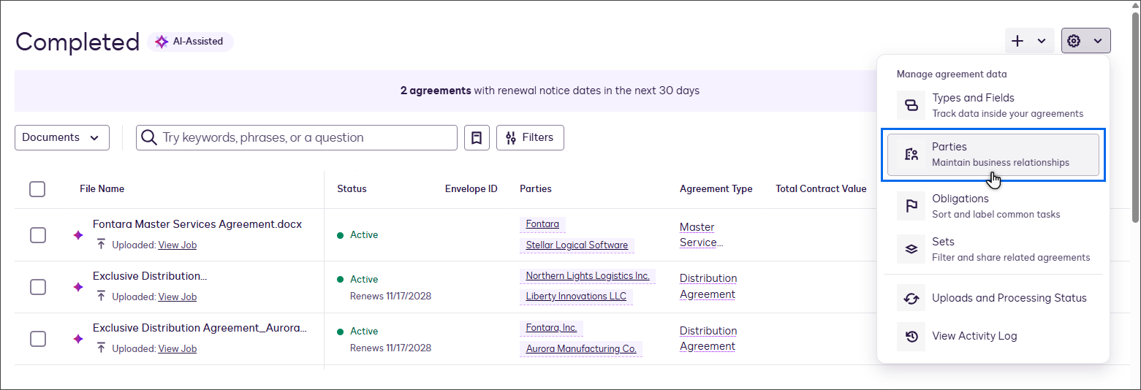Click the Types and Fields icon
This screenshot has height=390, width=1141.
click(911, 105)
